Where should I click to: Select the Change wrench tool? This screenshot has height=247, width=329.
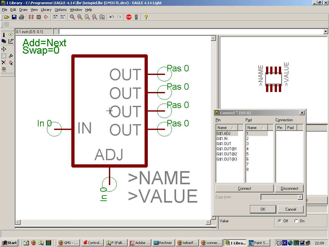[11, 56]
